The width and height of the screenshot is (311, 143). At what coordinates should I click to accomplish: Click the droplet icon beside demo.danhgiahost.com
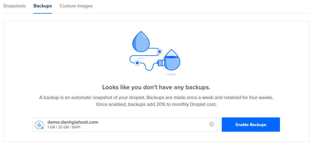39,125
